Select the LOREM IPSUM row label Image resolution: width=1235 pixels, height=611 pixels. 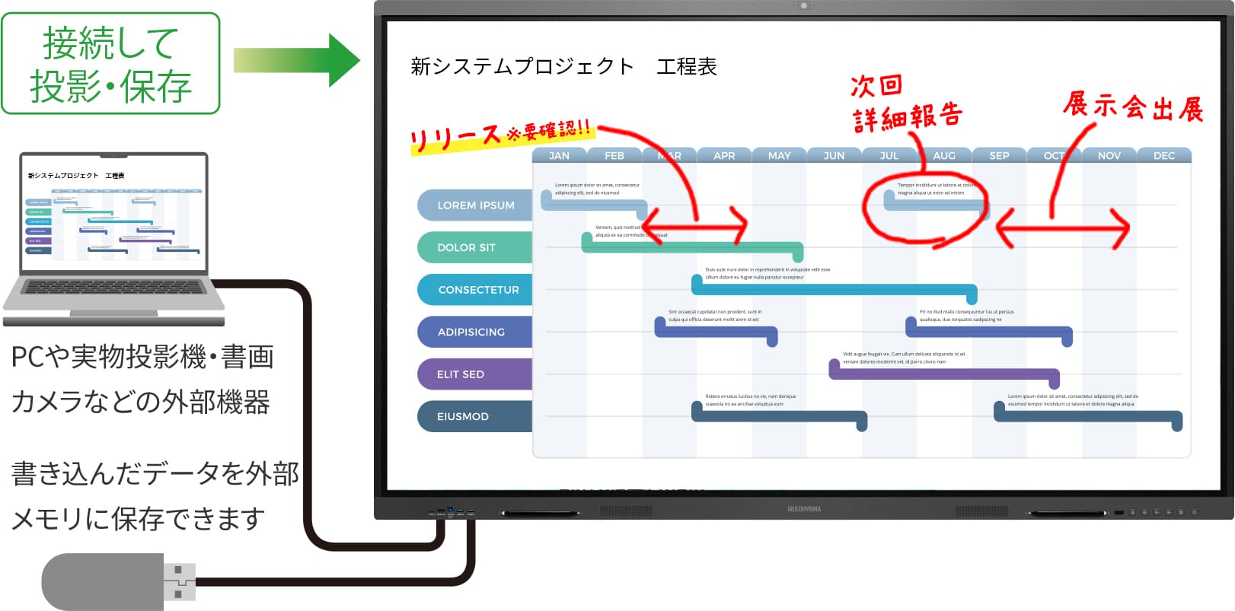(475, 205)
